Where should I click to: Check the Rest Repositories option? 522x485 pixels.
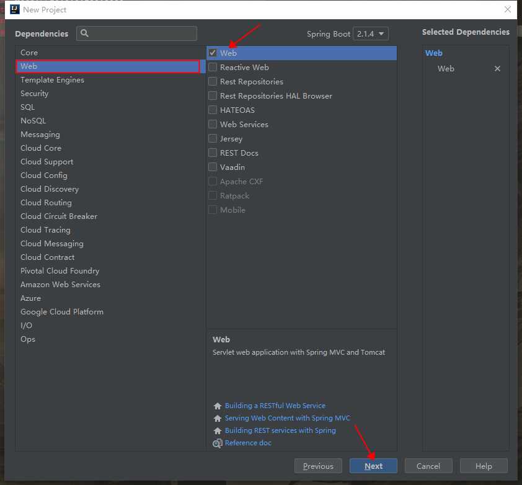click(x=213, y=81)
